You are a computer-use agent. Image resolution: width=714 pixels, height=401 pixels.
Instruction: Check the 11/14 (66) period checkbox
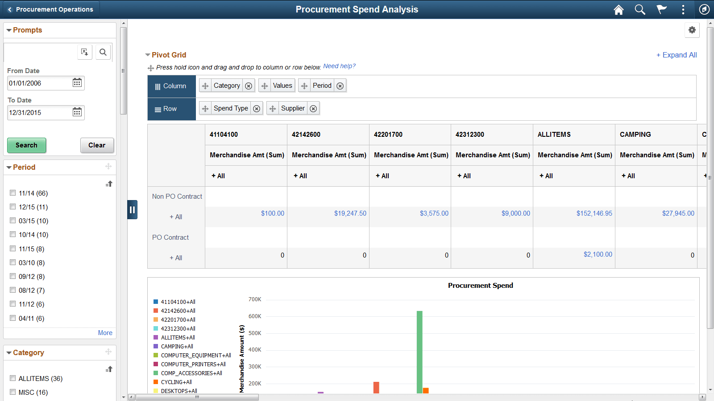(12, 192)
